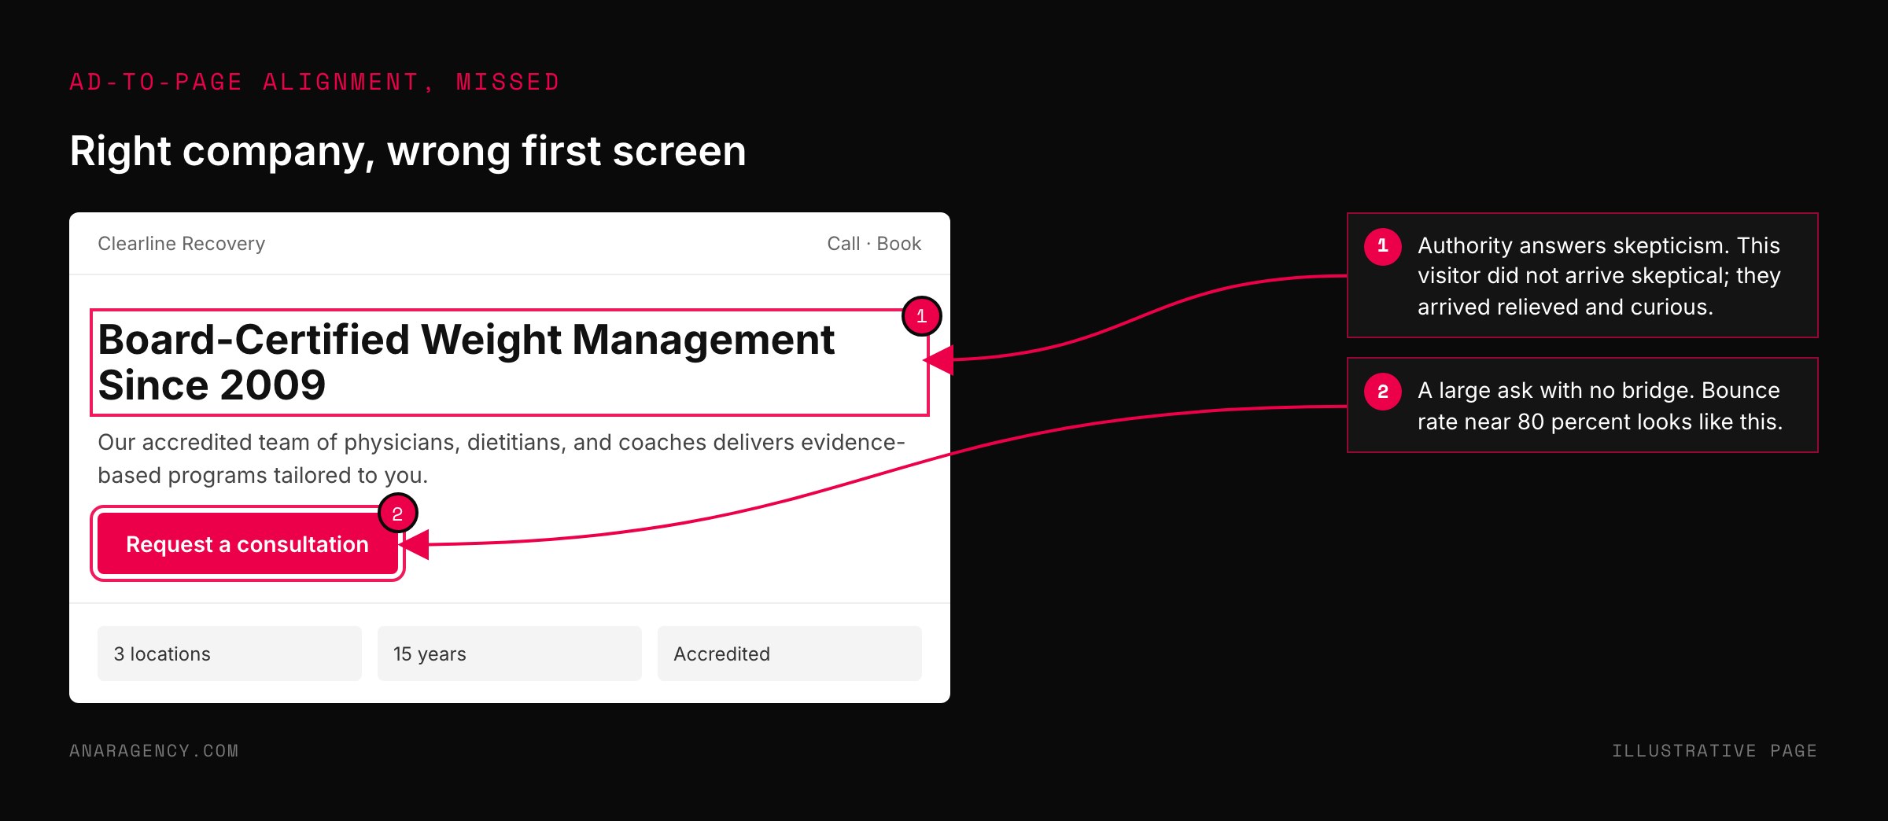Click the Accredited stat card
1888x821 pixels.
tap(790, 653)
